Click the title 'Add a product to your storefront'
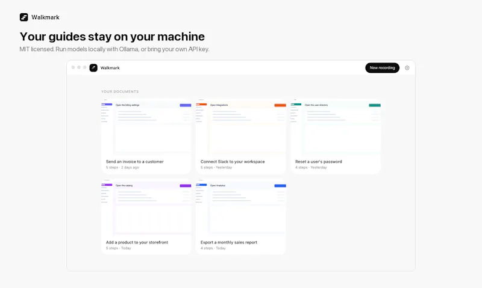The image size is (482, 288). (137, 242)
